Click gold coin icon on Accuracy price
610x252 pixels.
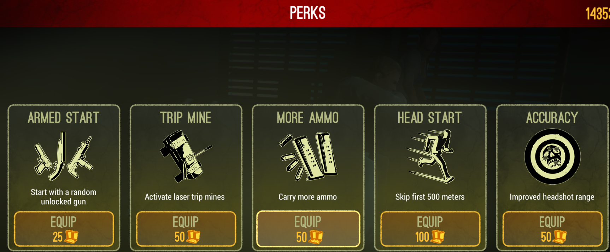tap(559, 236)
